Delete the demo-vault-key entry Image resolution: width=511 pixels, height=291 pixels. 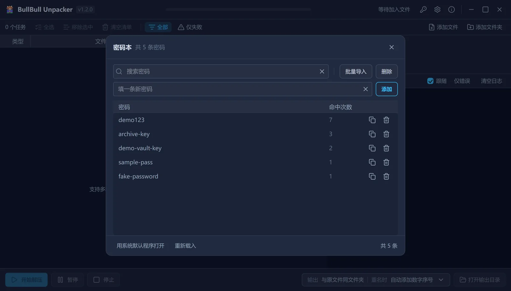pyautogui.click(x=386, y=148)
